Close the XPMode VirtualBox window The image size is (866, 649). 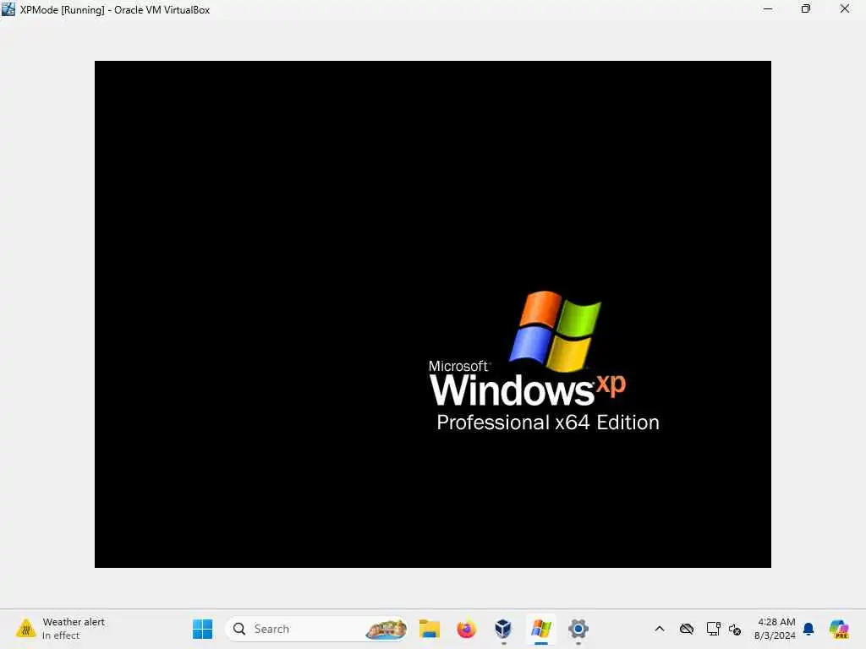pyautogui.click(x=845, y=9)
